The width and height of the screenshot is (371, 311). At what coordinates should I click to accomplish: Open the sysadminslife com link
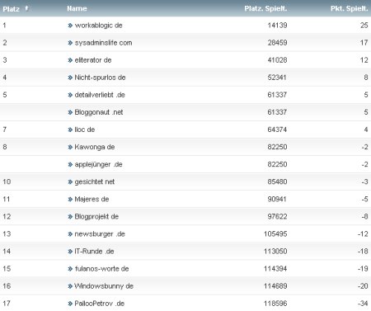point(103,43)
